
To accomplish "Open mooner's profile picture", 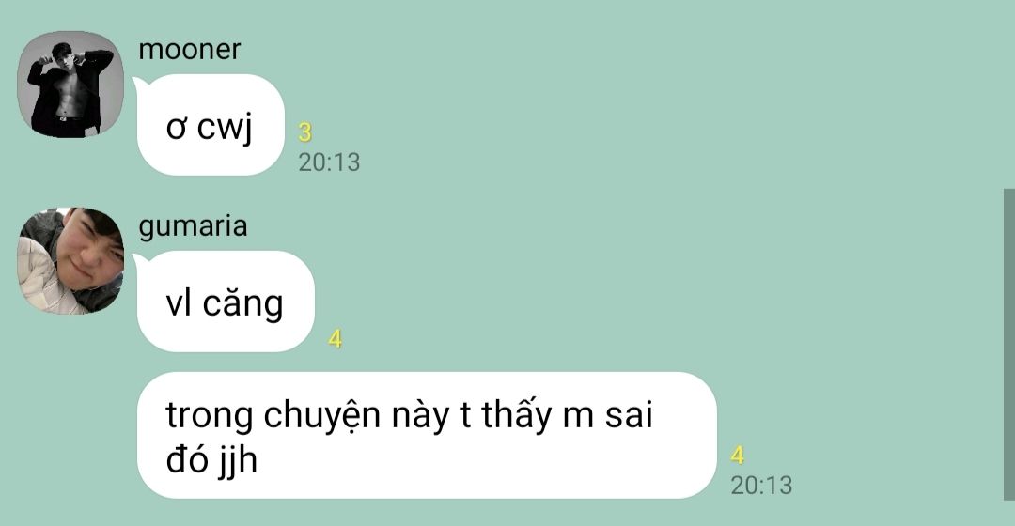I will tap(70, 85).
